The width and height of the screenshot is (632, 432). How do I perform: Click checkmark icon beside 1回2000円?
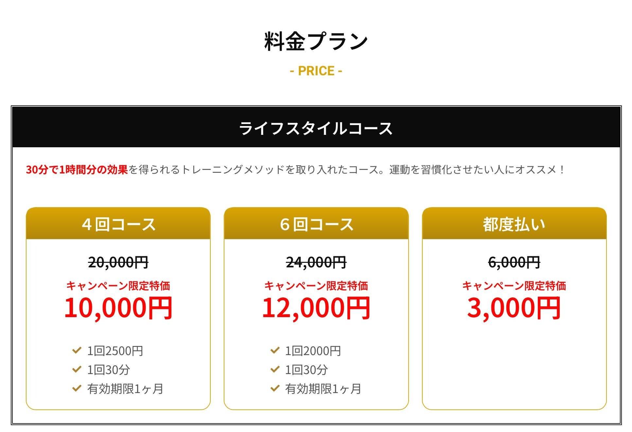(x=275, y=351)
